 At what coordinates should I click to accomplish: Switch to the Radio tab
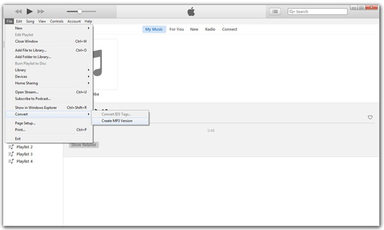point(210,29)
